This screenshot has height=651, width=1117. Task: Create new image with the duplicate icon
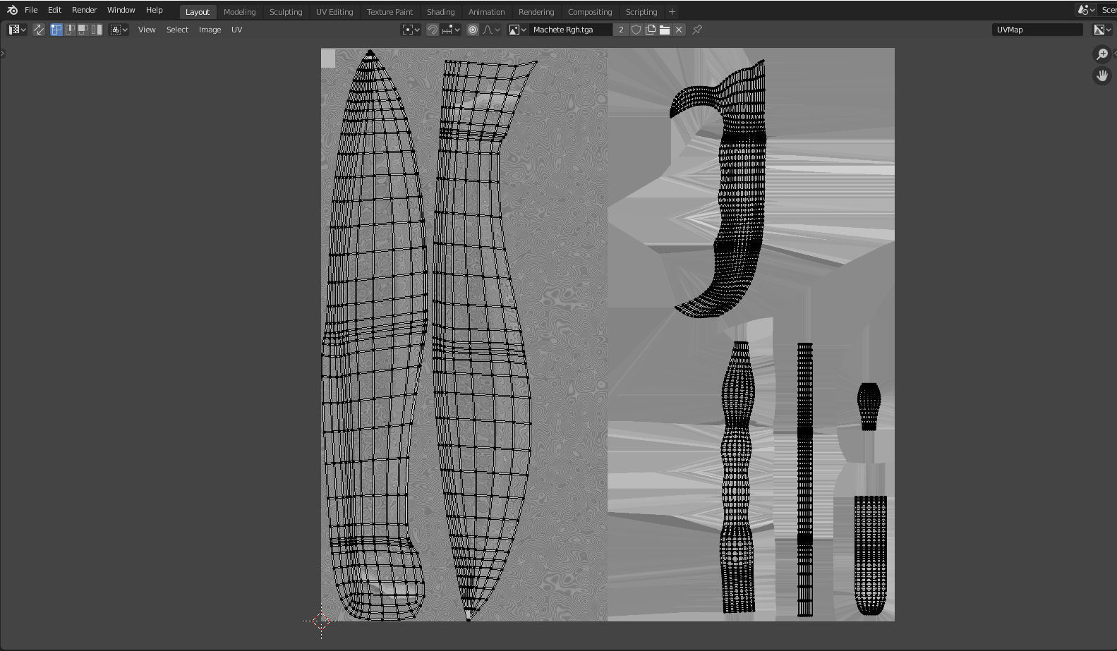(x=650, y=30)
